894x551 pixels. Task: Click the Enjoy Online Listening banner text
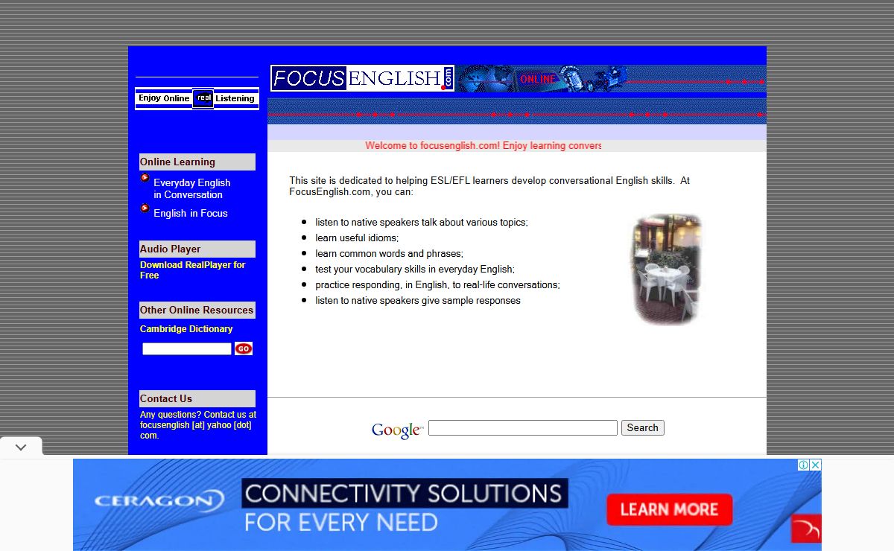tap(197, 98)
